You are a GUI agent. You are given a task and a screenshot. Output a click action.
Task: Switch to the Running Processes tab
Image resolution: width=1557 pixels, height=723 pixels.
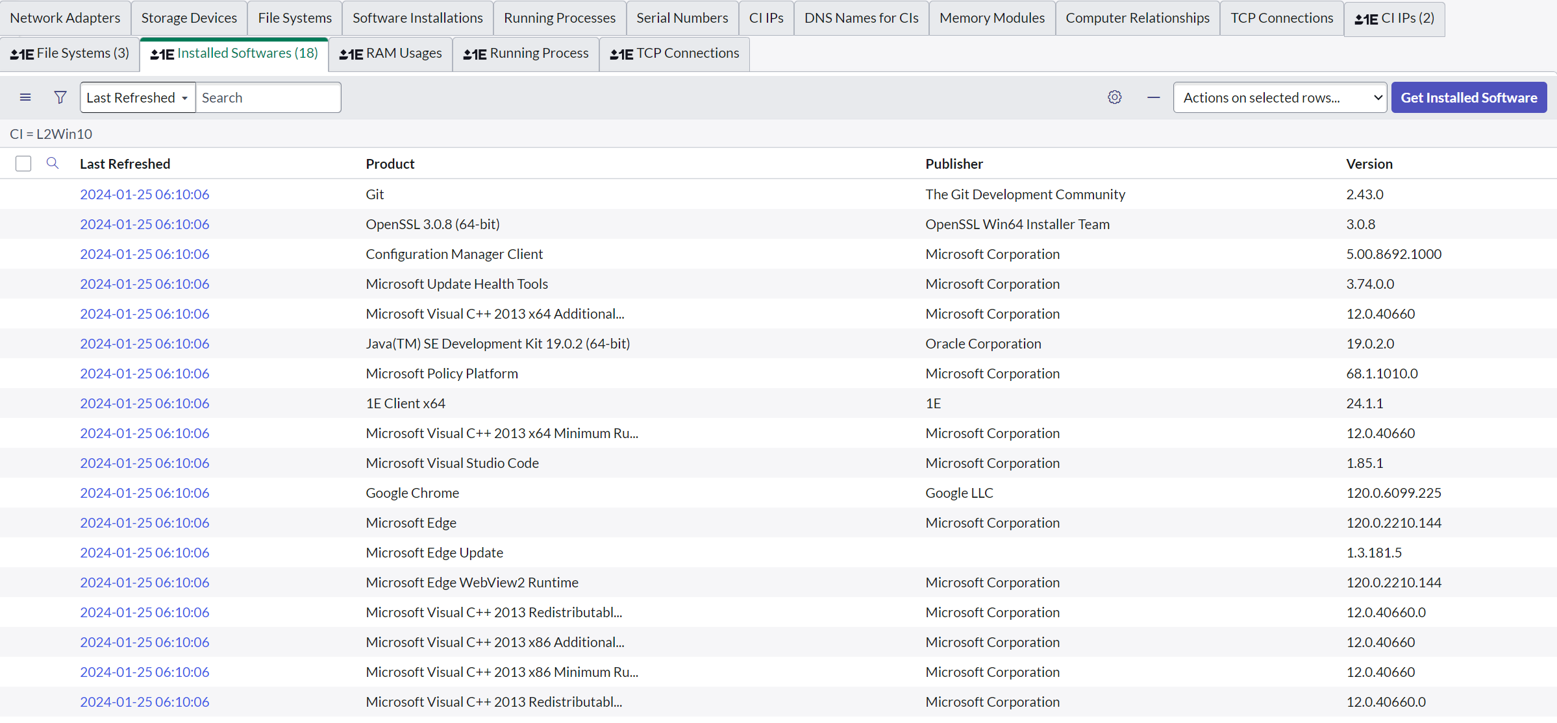pos(559,18)
